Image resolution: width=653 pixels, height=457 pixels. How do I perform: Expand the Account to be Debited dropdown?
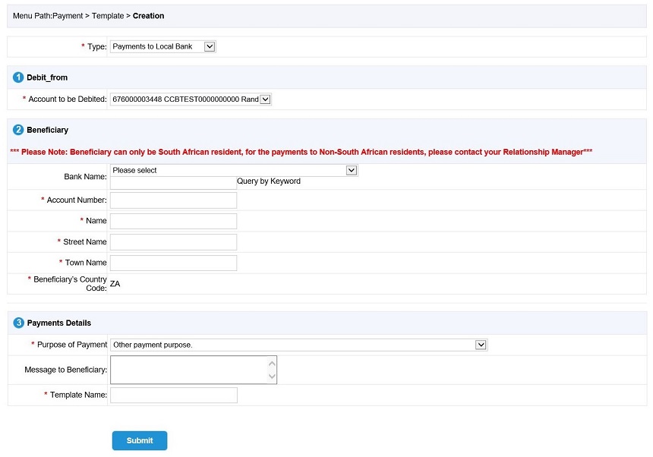pos(191,99)
